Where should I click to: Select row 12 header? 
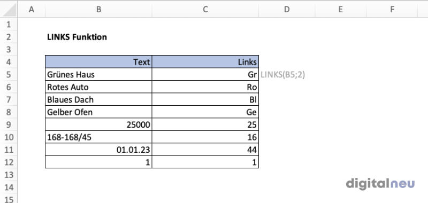[x=9, y=162]
